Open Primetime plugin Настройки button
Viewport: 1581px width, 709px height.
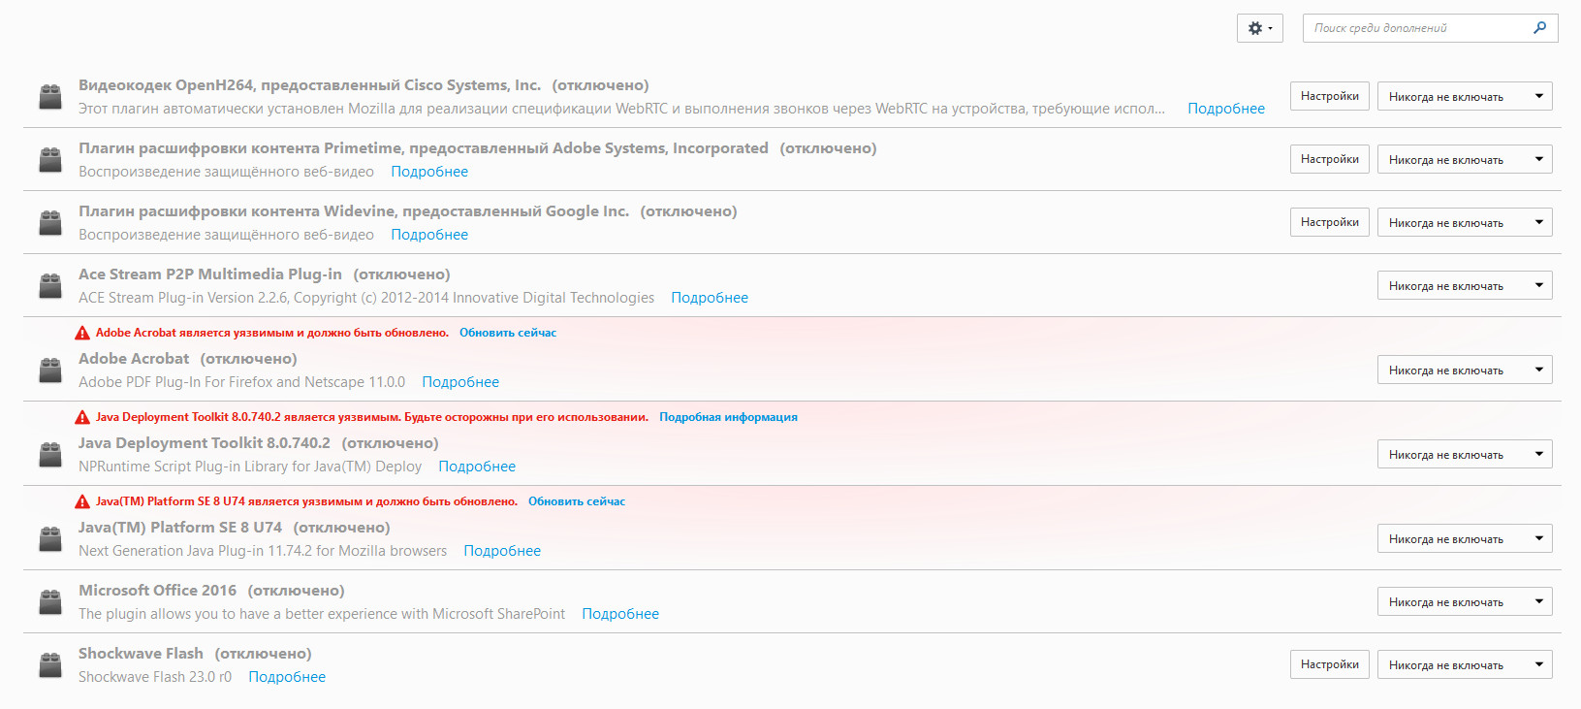(1329, 159)
